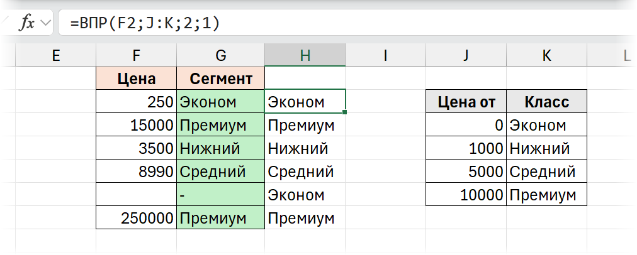Click green 'Премиум' cell next to 15000
This screenshot has width=637, height=255.
[220, 125]
